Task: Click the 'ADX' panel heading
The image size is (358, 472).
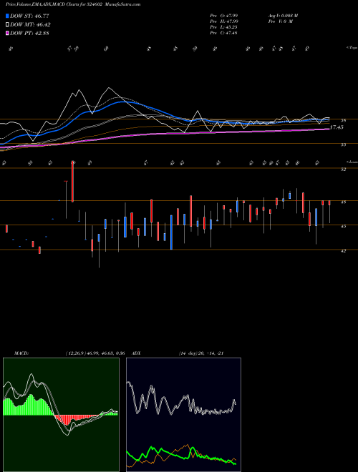Action: point(137,353)
